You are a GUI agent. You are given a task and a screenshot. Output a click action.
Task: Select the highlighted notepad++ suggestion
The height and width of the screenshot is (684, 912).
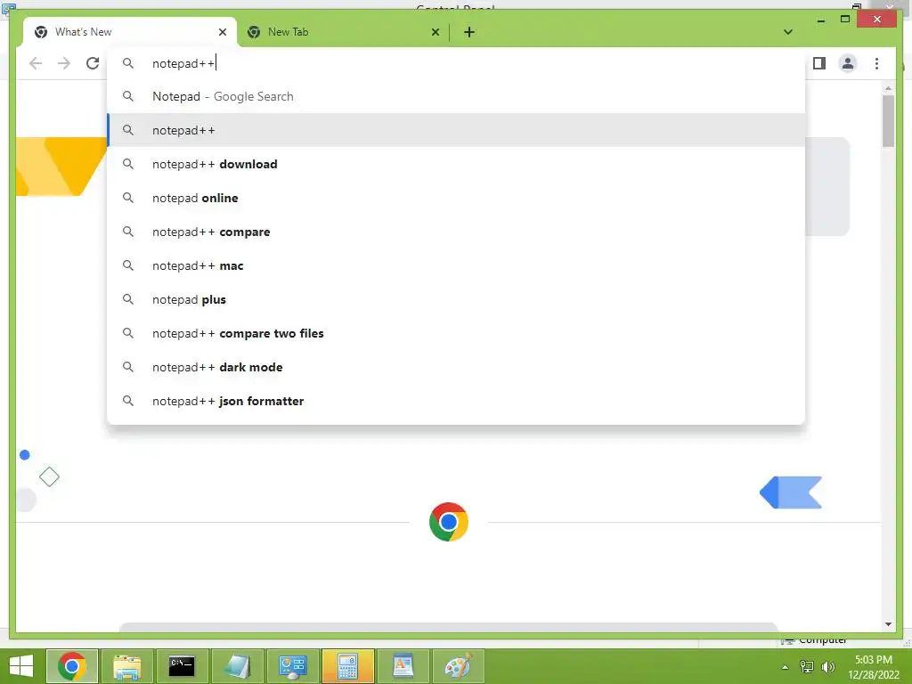pyautogui.click(x=456, y=130)
